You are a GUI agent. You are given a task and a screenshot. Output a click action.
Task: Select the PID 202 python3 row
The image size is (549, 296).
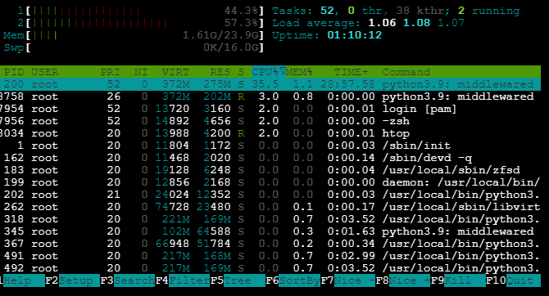(270, 195)
